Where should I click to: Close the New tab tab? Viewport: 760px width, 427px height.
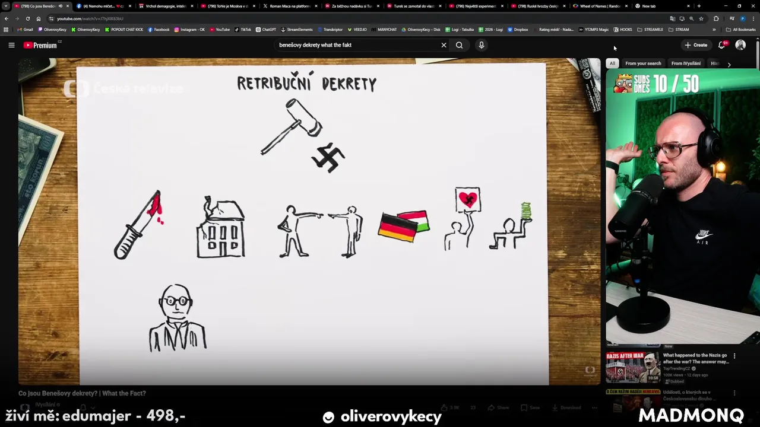[x=688, y=6]
